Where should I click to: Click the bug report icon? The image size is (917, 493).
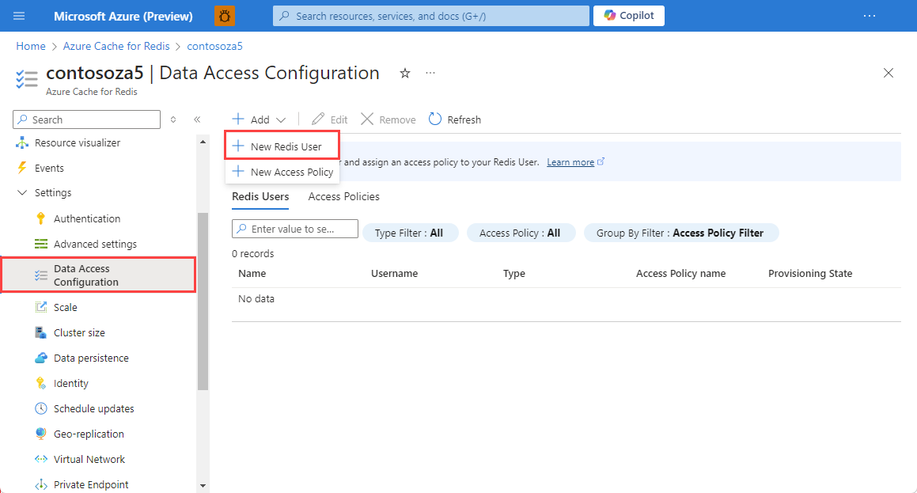point(225,16)
